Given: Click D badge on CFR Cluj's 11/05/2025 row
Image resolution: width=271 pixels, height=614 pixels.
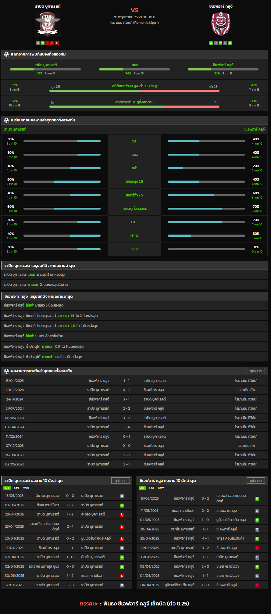Looking at the screenshot, I should tap(257, 511).
